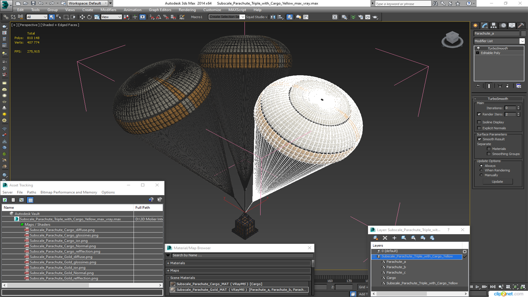
Task: Select the When Rendering update option
Action: coord(481,170)
